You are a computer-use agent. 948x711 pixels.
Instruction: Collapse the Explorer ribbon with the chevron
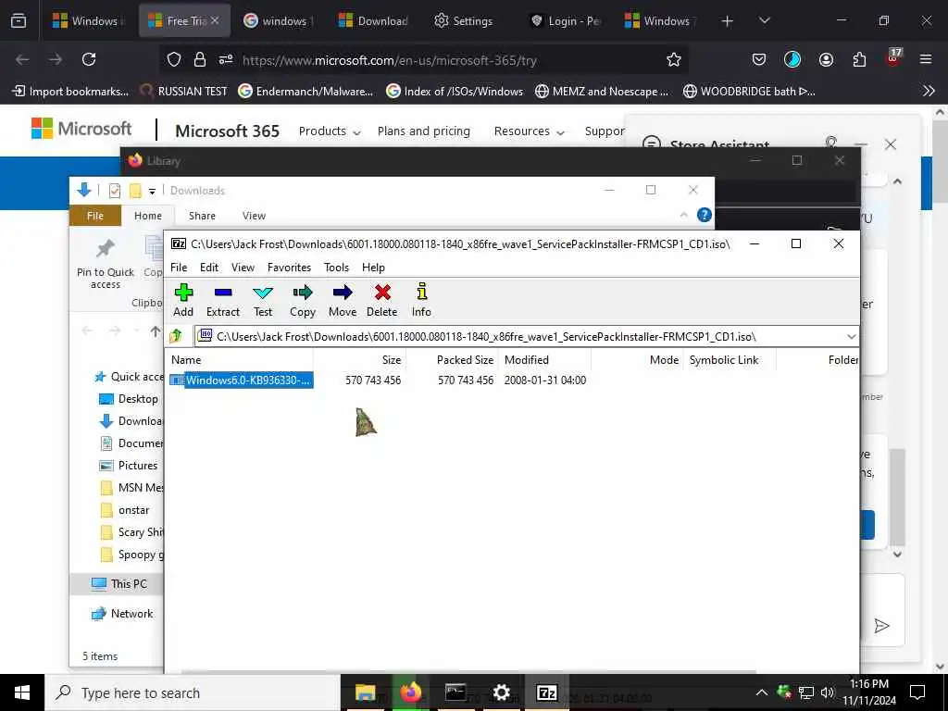pos(684,215)
